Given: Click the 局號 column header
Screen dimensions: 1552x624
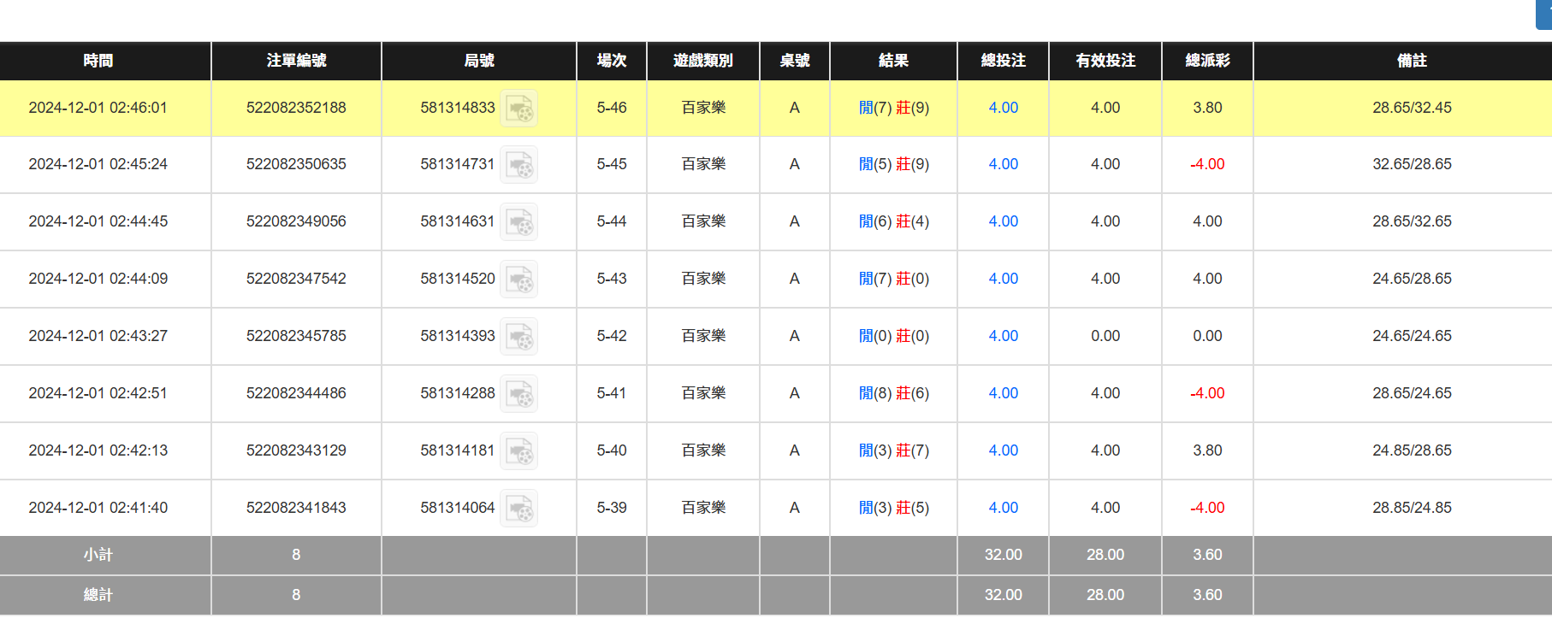Looking at the screenshot, I should click(479, 61).
